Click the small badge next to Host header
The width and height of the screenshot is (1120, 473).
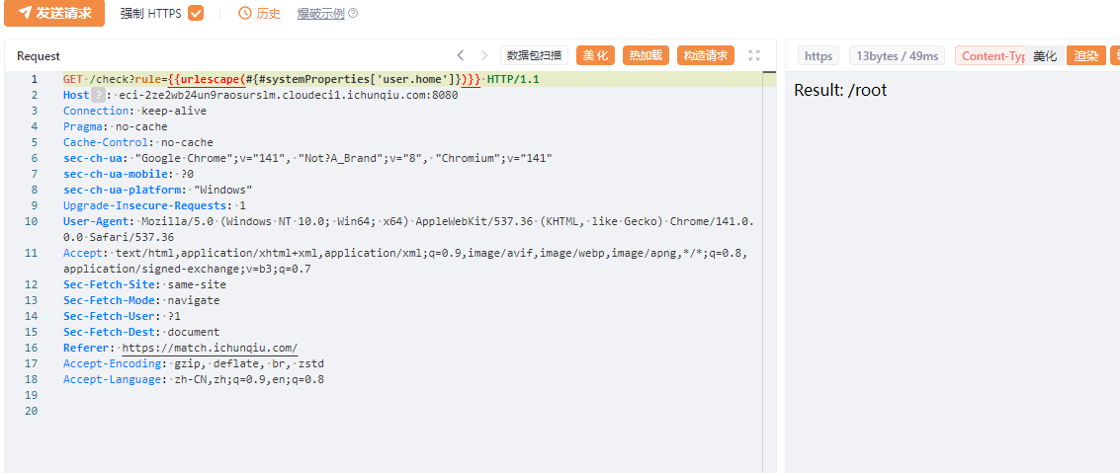(98, 95)
